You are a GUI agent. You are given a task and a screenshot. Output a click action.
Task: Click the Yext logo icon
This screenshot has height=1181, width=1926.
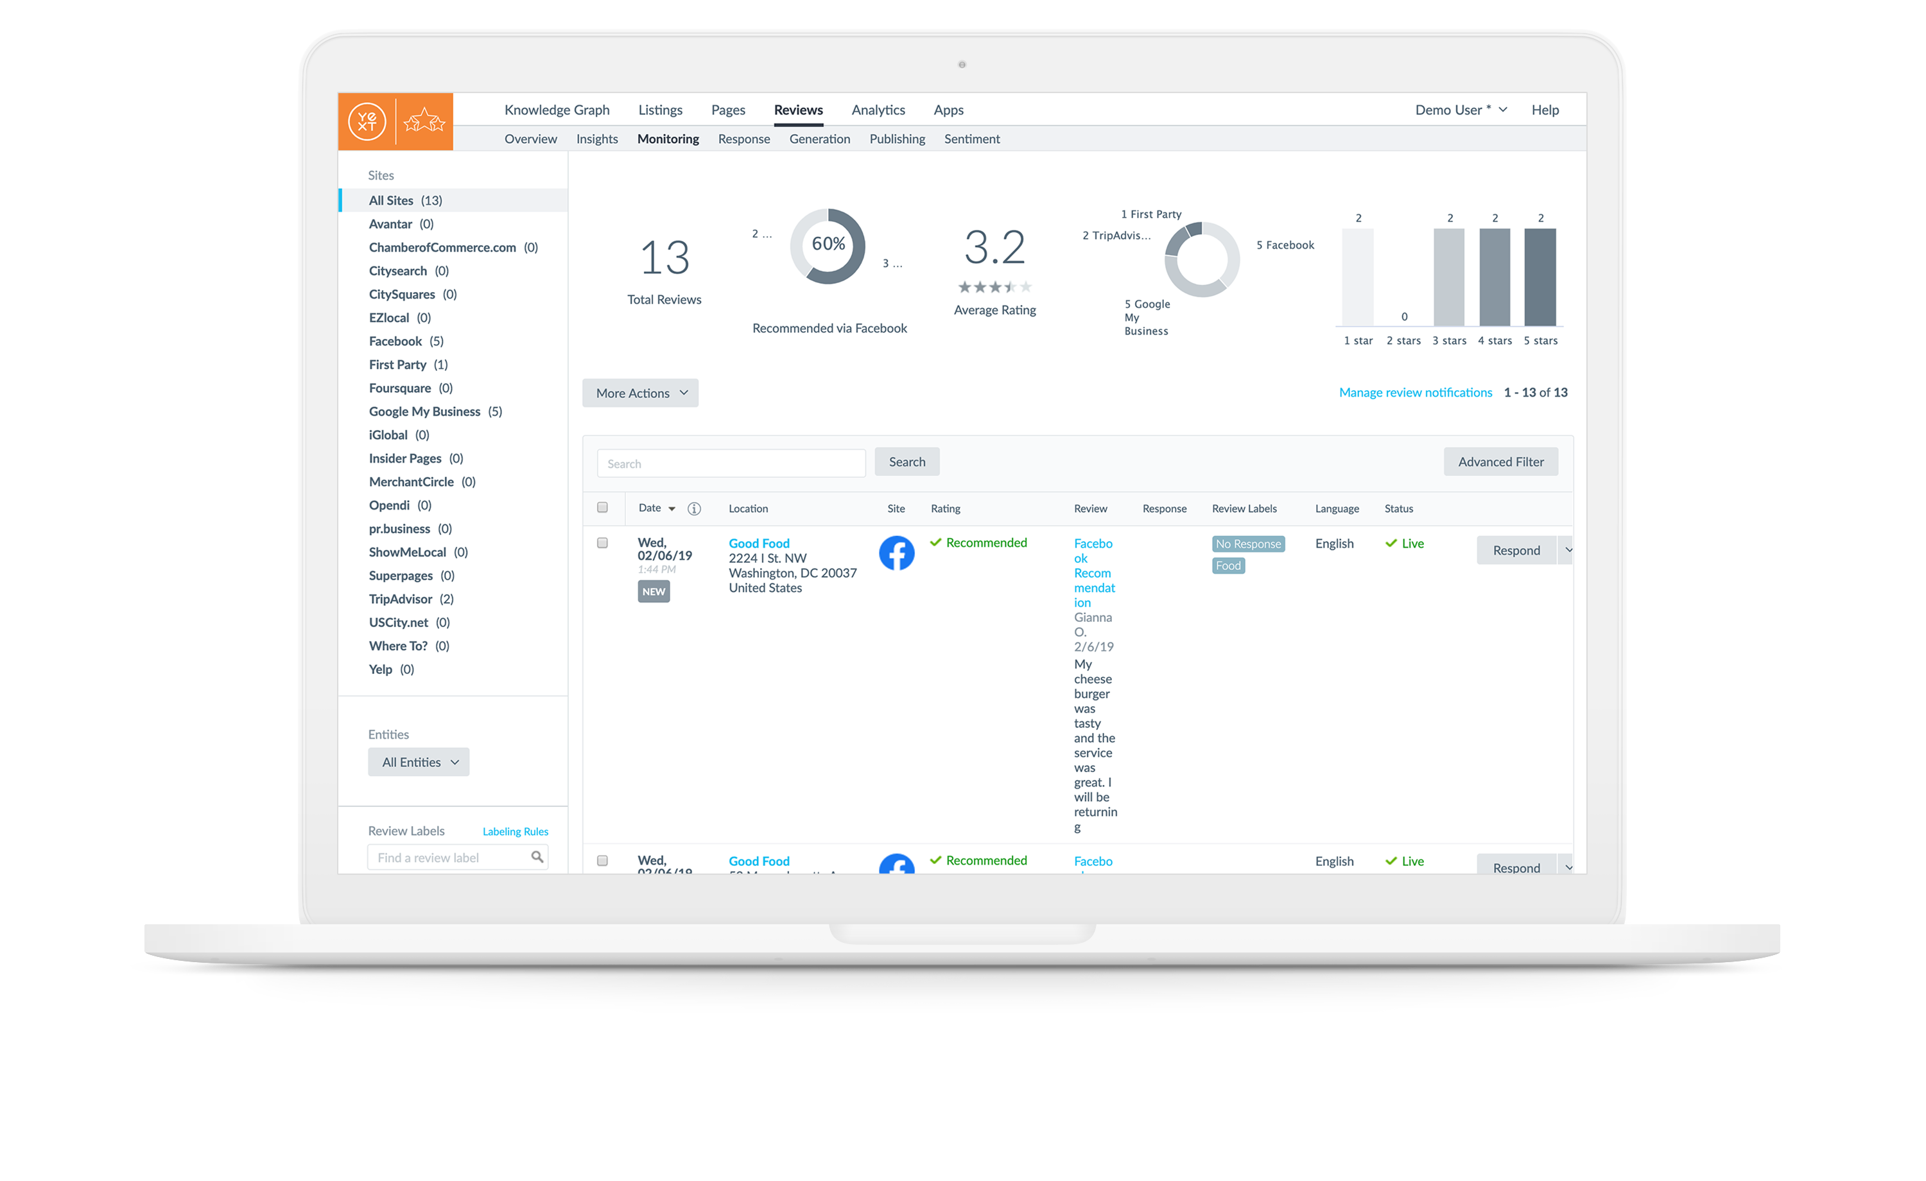pyautogui.click(x=367, y=122)
